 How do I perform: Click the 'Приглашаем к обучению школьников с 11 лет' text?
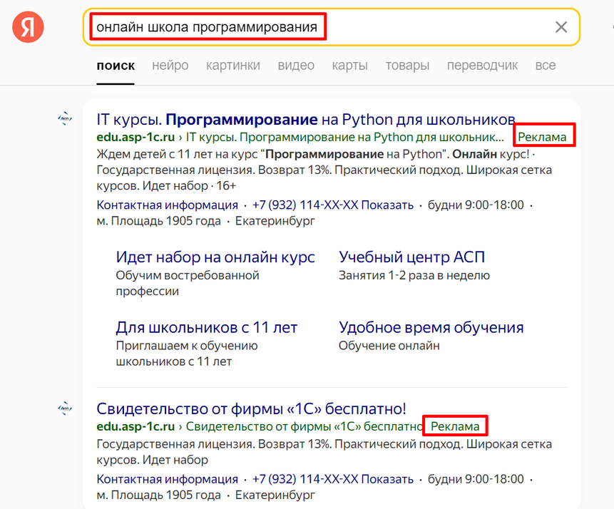(187, 354)
